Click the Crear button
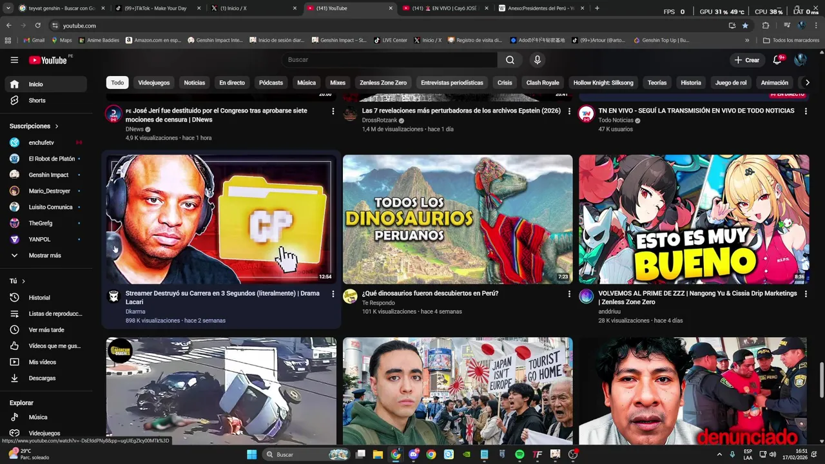Screen dimensions: 825x464 [746, 60]
